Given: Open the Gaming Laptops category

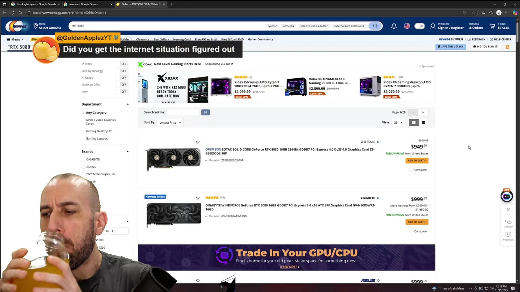Looking at the screenshot, I should tap(97, 139).
